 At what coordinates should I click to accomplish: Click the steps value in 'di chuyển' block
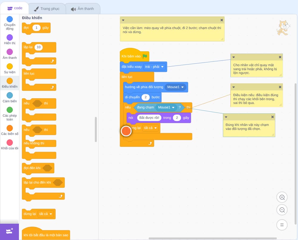(146, 97)
